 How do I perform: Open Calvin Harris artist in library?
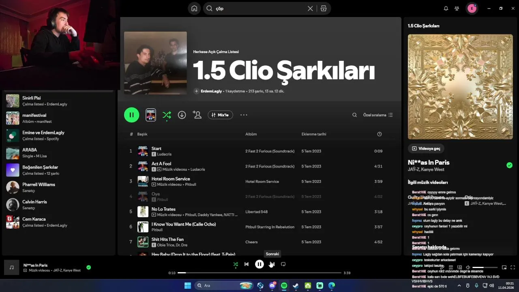tap(59, 205)
